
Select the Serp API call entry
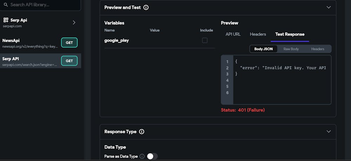30,61
